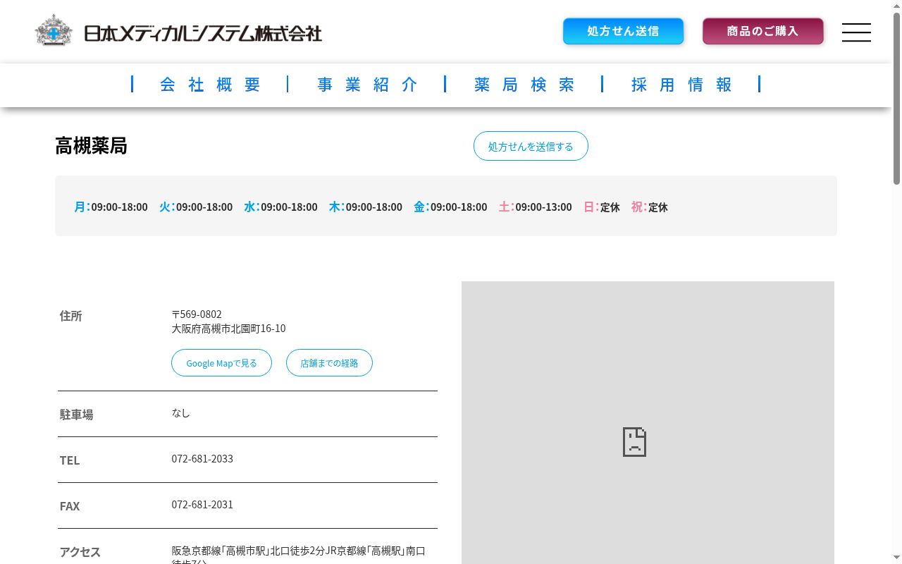Image resolution: width=902 pixels, height=564 pixels.
Task: Click the 日本メディカルシステム crest logo
Action: (x=54, y=30)
